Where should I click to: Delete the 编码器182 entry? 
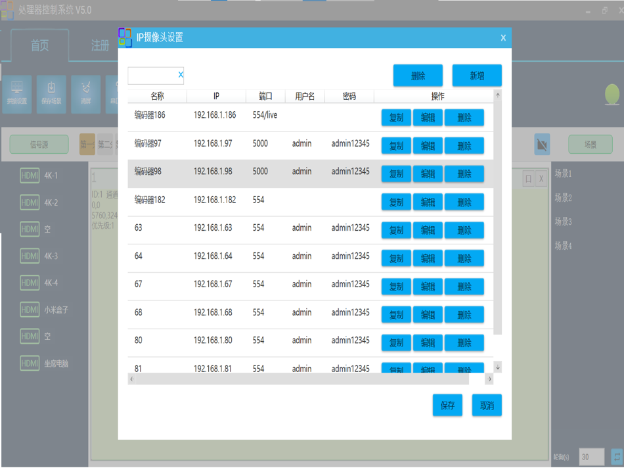click(464, 202)
